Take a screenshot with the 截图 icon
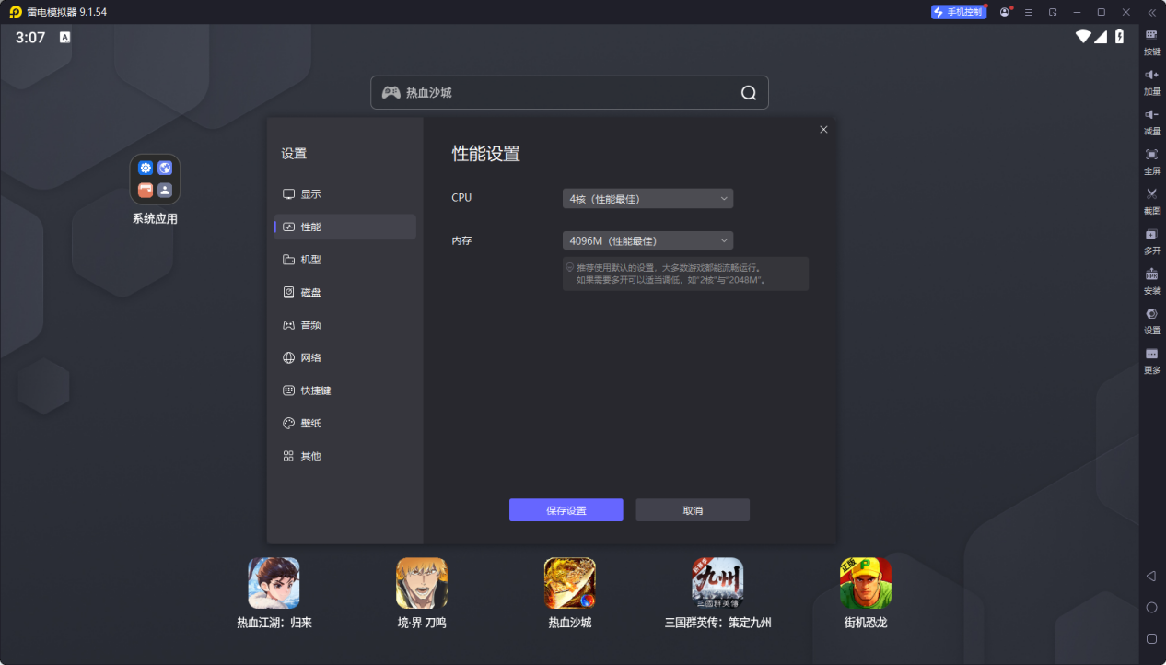Viewport: 1166px width, 665px height. click(1150, 201)
